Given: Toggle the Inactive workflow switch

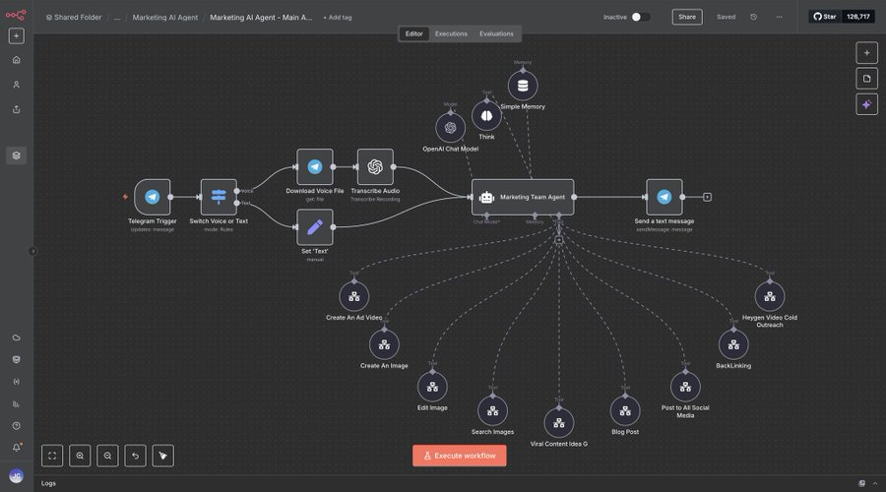Looking at the screenshot, I should pyautogui.click(x=641, y=17).
